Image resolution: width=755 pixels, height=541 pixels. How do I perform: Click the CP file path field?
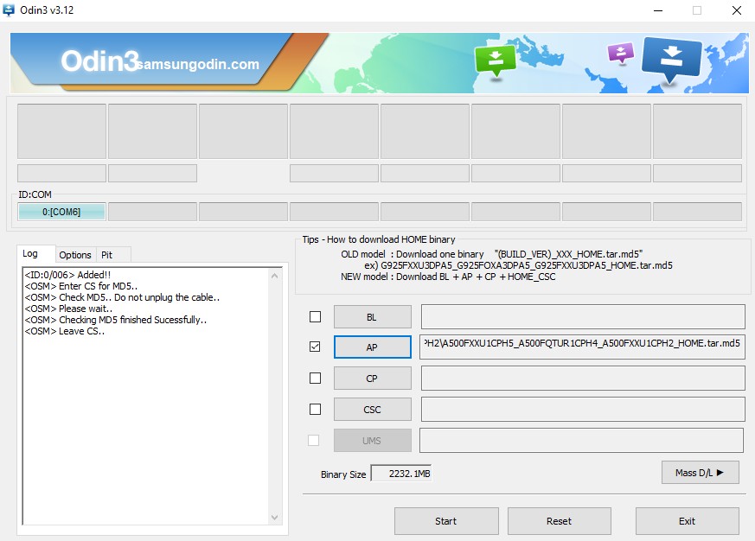[583, 379]
